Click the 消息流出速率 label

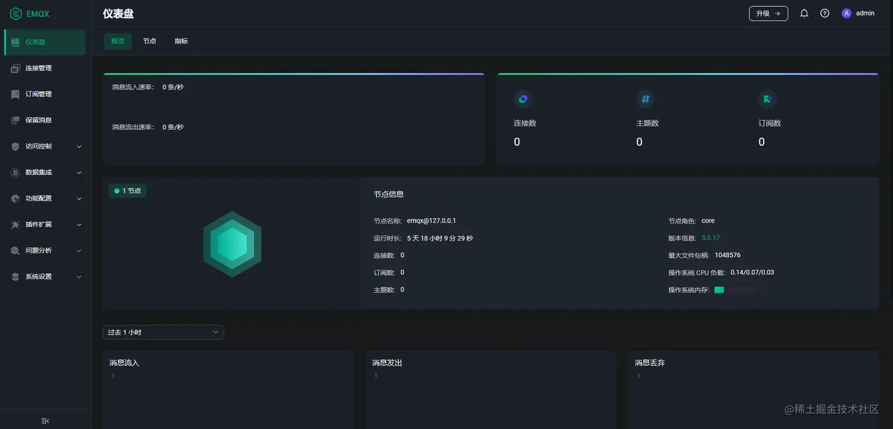(x=133, y=127)
